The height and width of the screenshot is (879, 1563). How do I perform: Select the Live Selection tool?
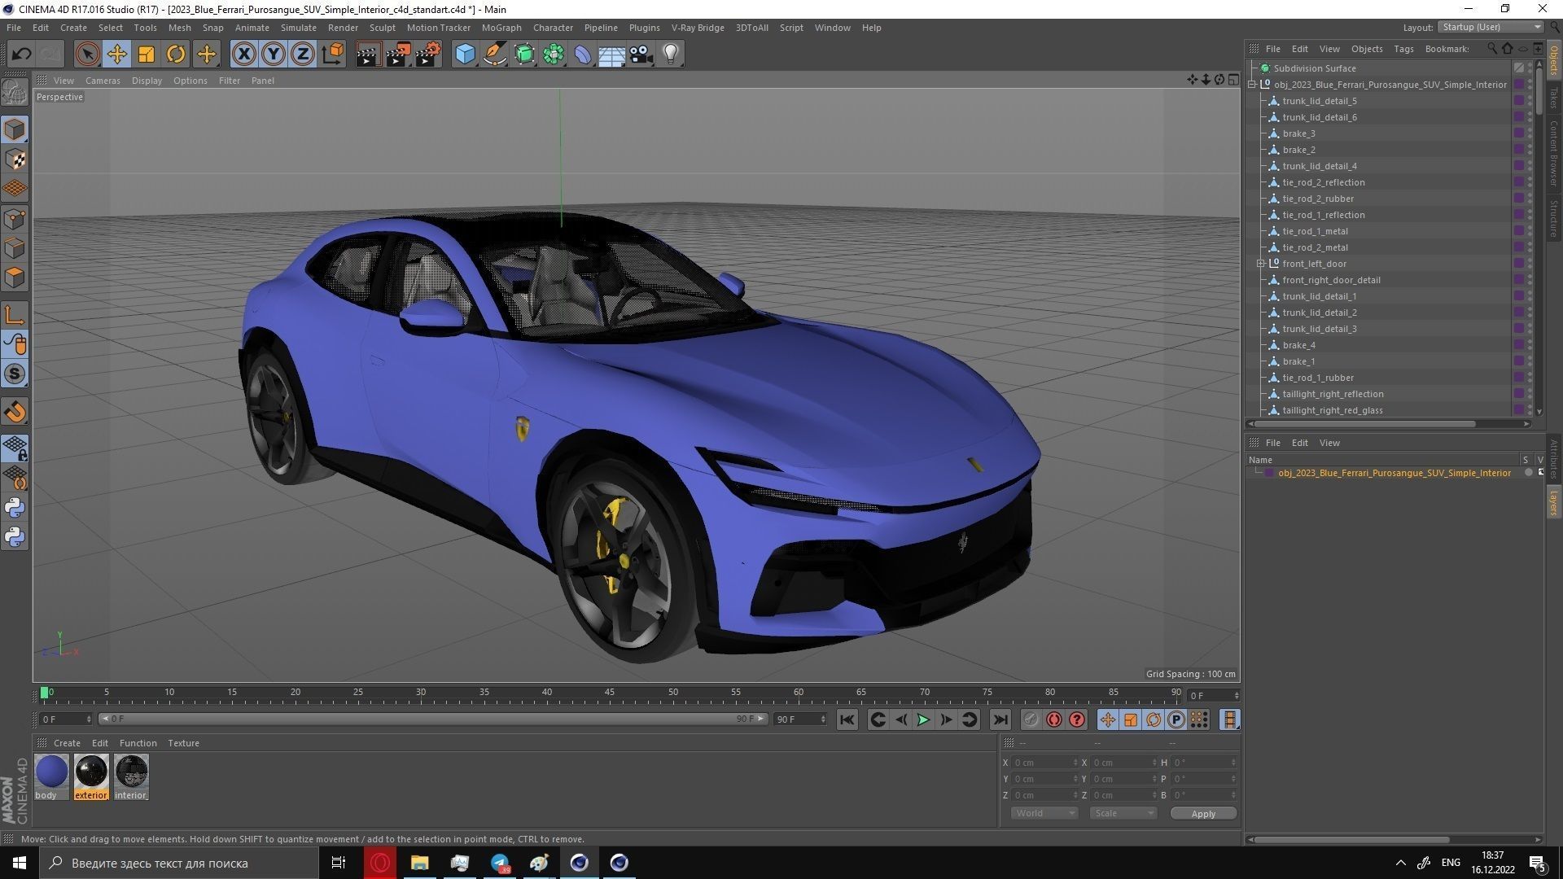[85, 54]
